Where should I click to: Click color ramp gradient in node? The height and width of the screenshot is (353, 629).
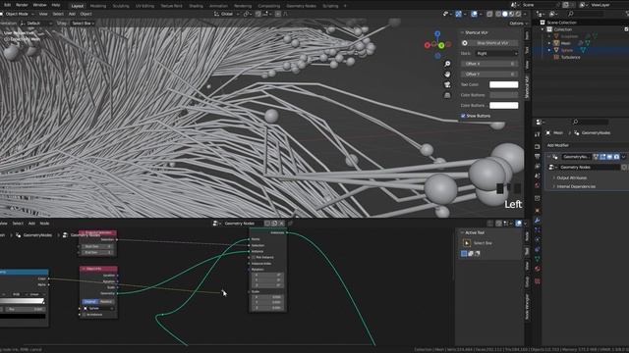point(22,301)
